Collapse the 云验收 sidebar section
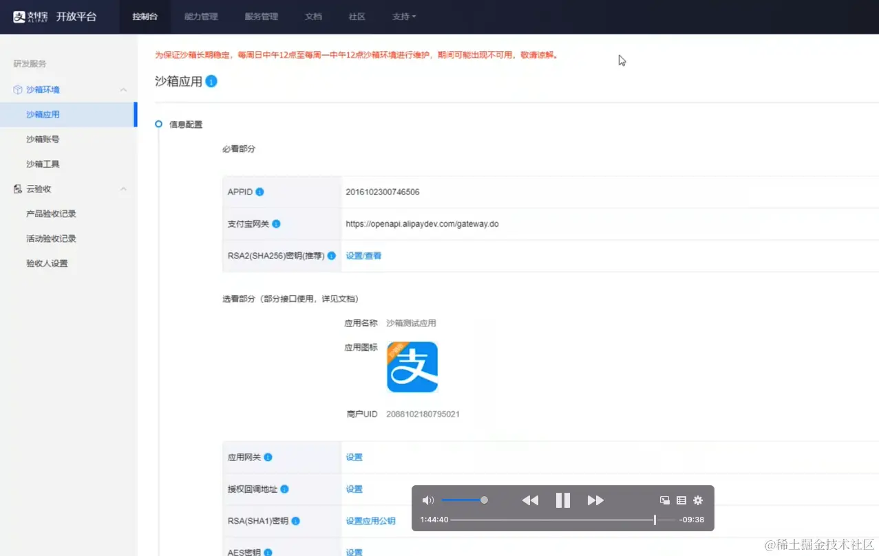 [x=123, y=189]
